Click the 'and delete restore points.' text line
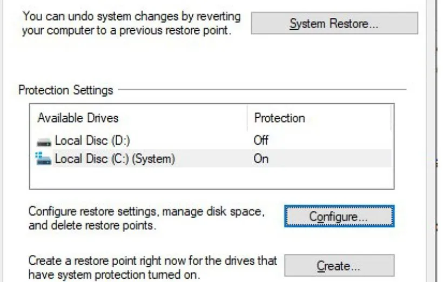This screenshot has height=282, width=444. [x=92, y=226]
